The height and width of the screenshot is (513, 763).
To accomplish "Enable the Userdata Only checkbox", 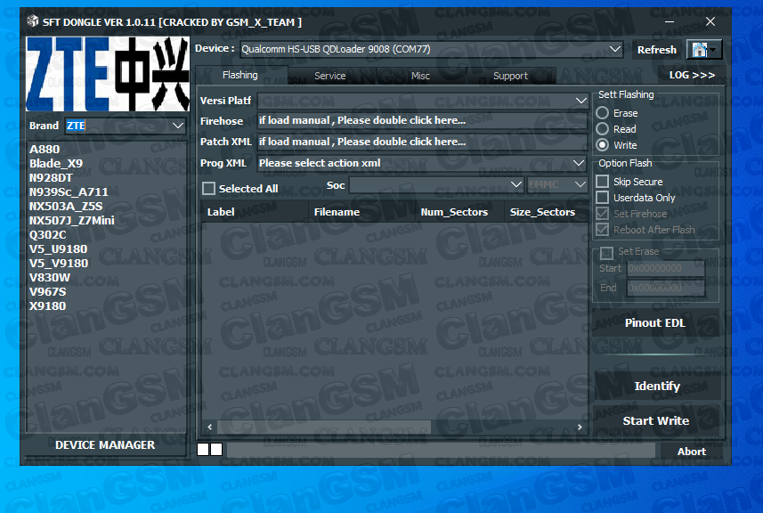I will 603,198.
